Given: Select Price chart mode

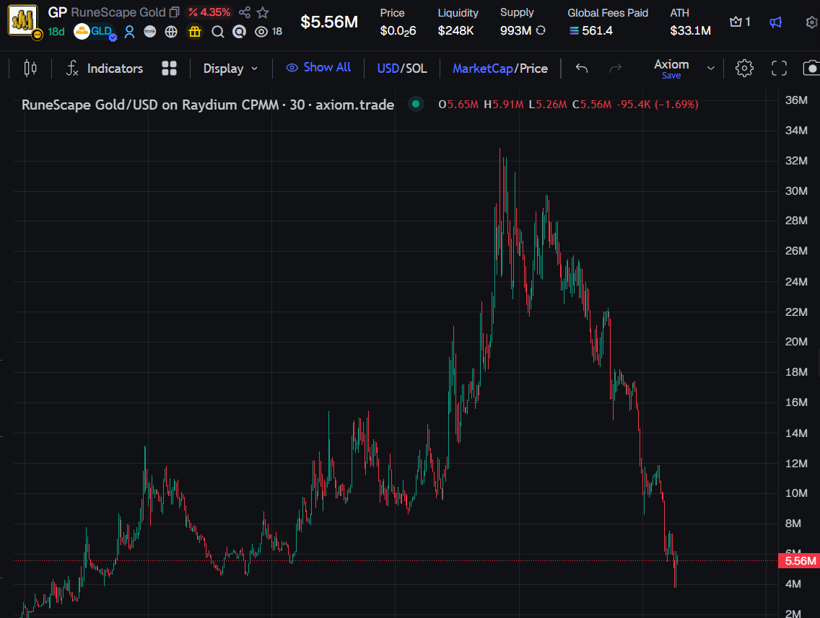Looking at the screenshot, I should click(x=533, y=69).
